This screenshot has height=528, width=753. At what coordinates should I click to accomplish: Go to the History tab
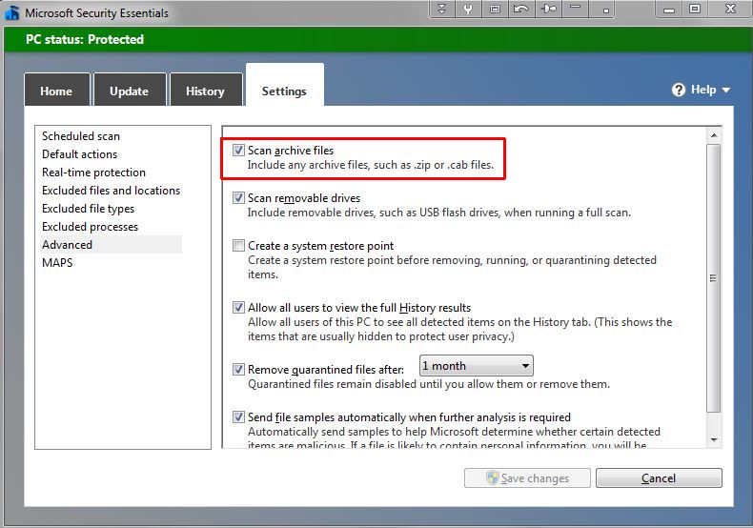(206, 90)
